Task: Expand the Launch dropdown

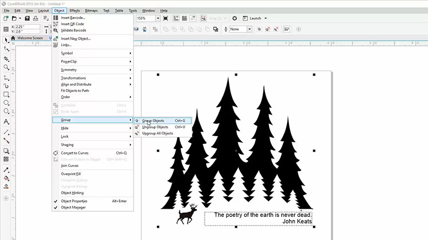Action: tap(265, 19)
